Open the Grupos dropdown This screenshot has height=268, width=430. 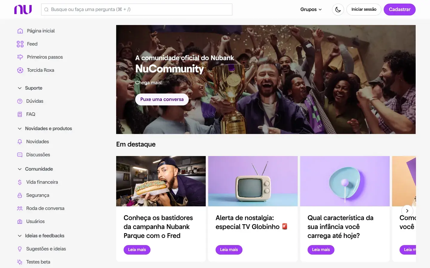(311, 10)
